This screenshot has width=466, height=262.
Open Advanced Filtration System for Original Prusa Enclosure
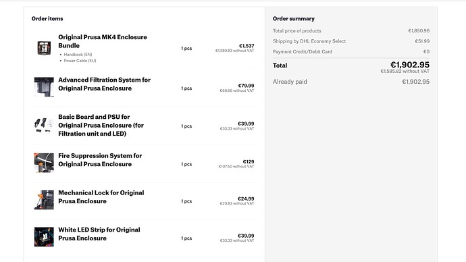pyautogui.click(x=104, y=84)
